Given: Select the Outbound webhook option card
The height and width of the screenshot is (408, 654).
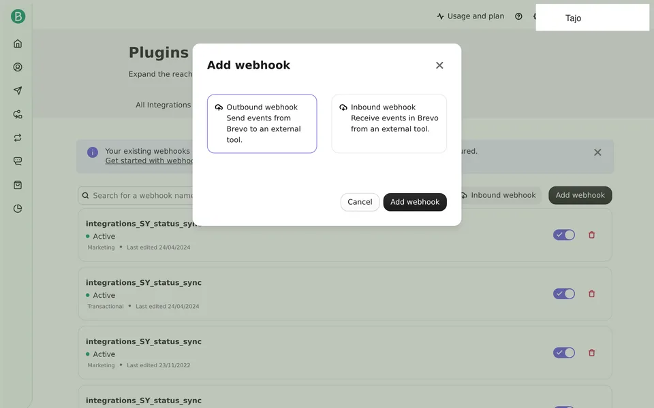Looking at the screenshot, I should [x=262, y=124].
